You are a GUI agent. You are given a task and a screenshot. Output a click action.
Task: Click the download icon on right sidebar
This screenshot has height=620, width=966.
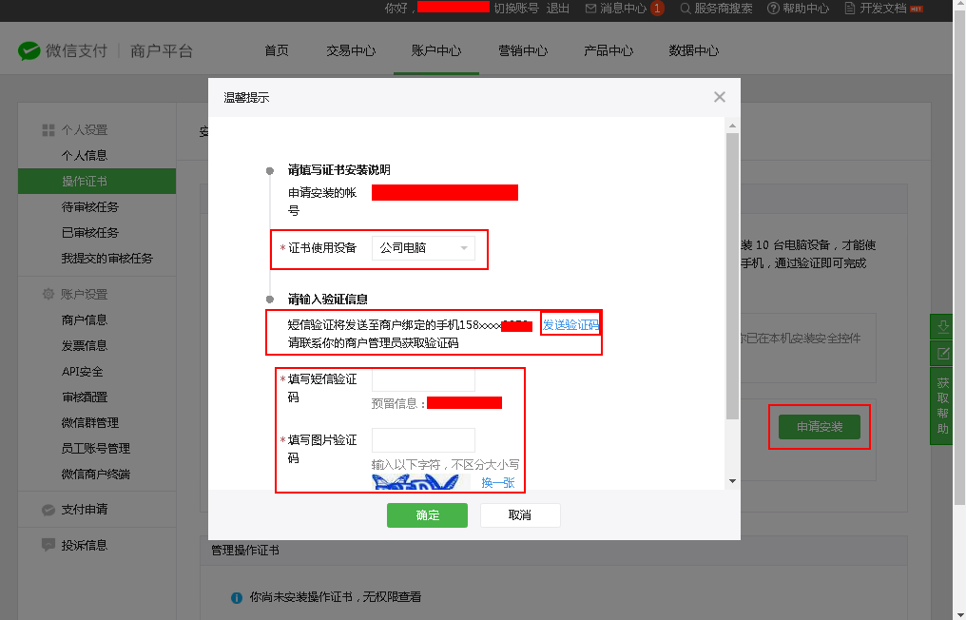pyautogui.click(x=943, y=326)
